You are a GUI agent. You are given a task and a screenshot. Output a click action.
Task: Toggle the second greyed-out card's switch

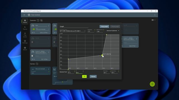pos(55,42)
